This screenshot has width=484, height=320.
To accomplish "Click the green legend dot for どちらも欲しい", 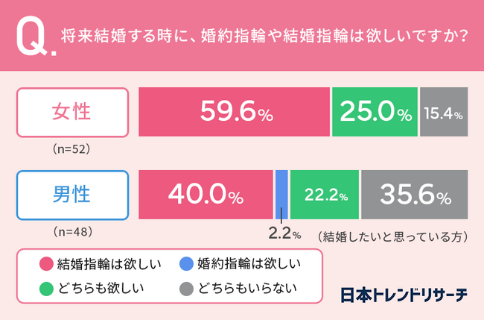I will pyautogui.click(x=45, y=286).
